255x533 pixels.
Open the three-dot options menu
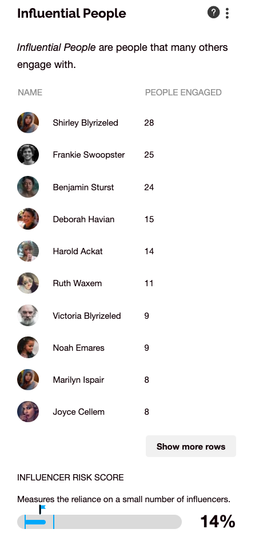pos(227,13)
